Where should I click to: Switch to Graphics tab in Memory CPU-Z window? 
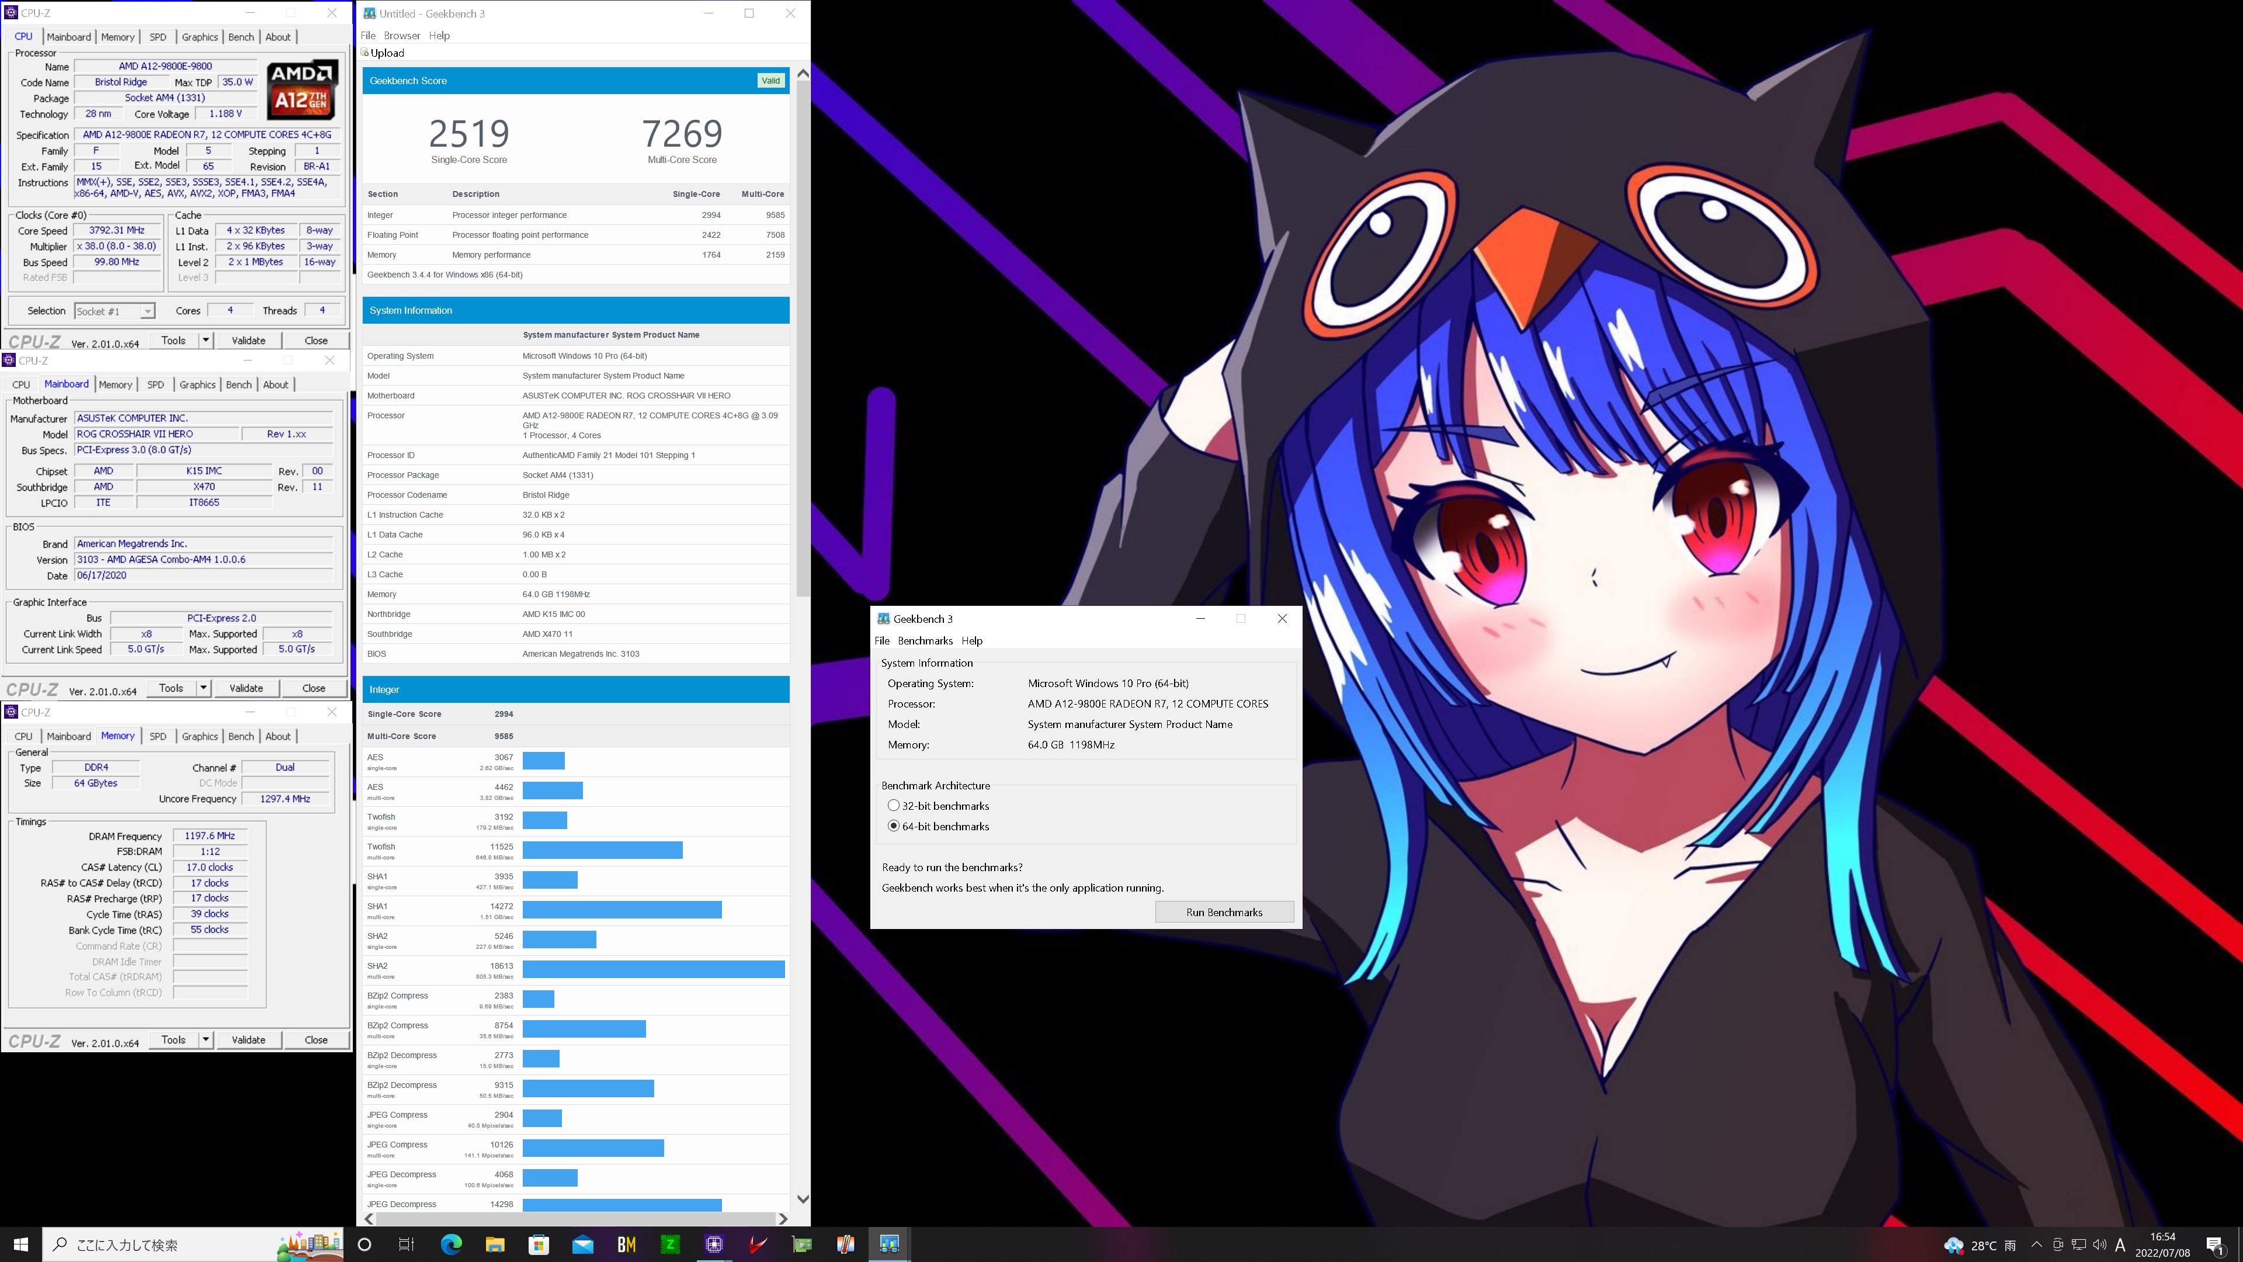point(199,736)
